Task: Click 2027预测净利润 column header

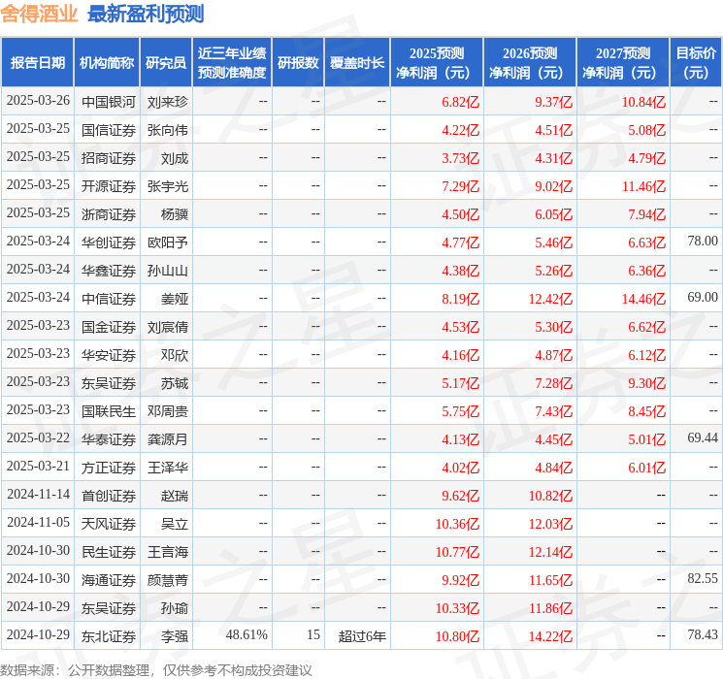Action: (x=622, y=63)
